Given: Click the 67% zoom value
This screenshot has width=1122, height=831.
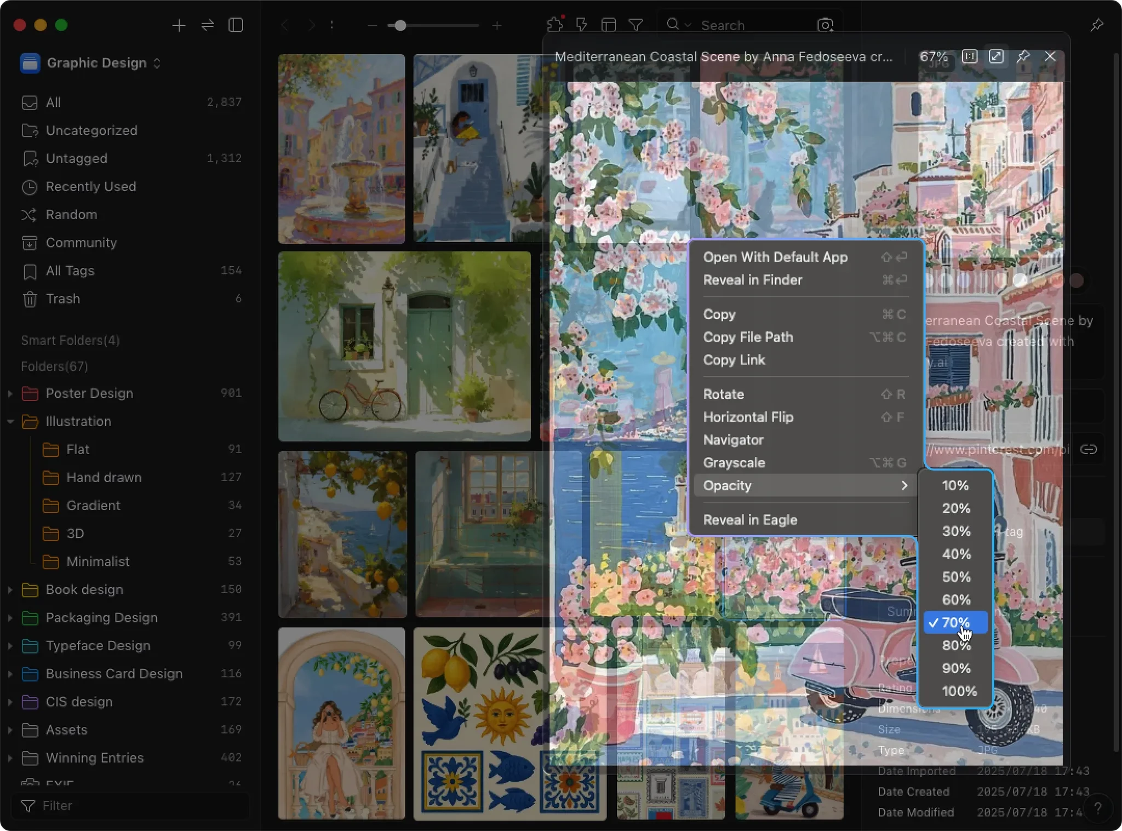Looking at the screenshot, I should click(934, 56).
